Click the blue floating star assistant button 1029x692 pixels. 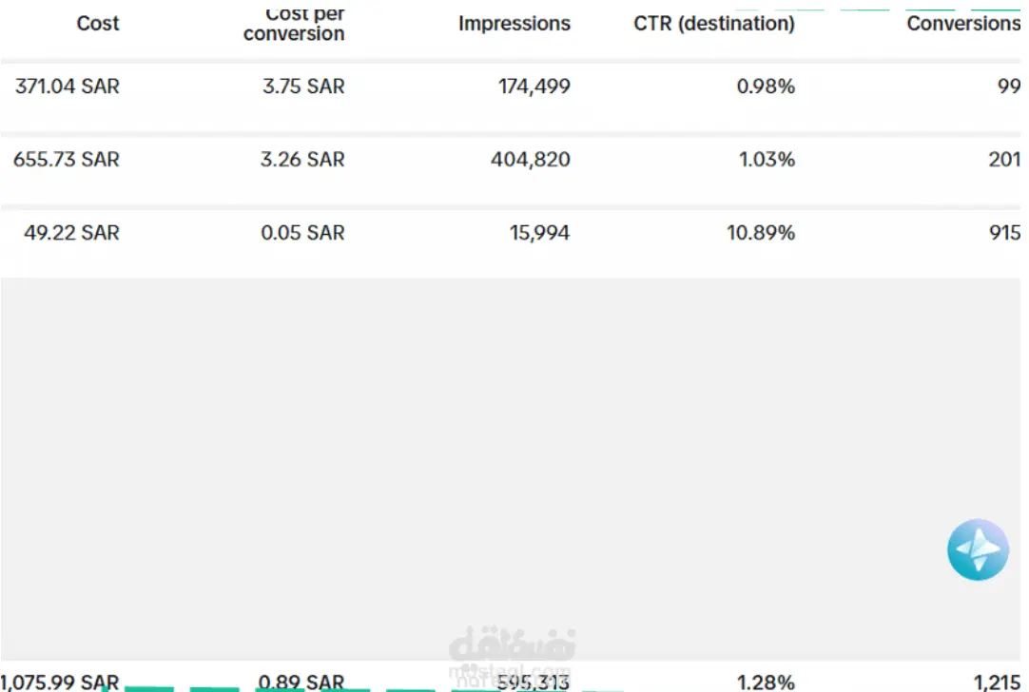(x=978, y=549)
